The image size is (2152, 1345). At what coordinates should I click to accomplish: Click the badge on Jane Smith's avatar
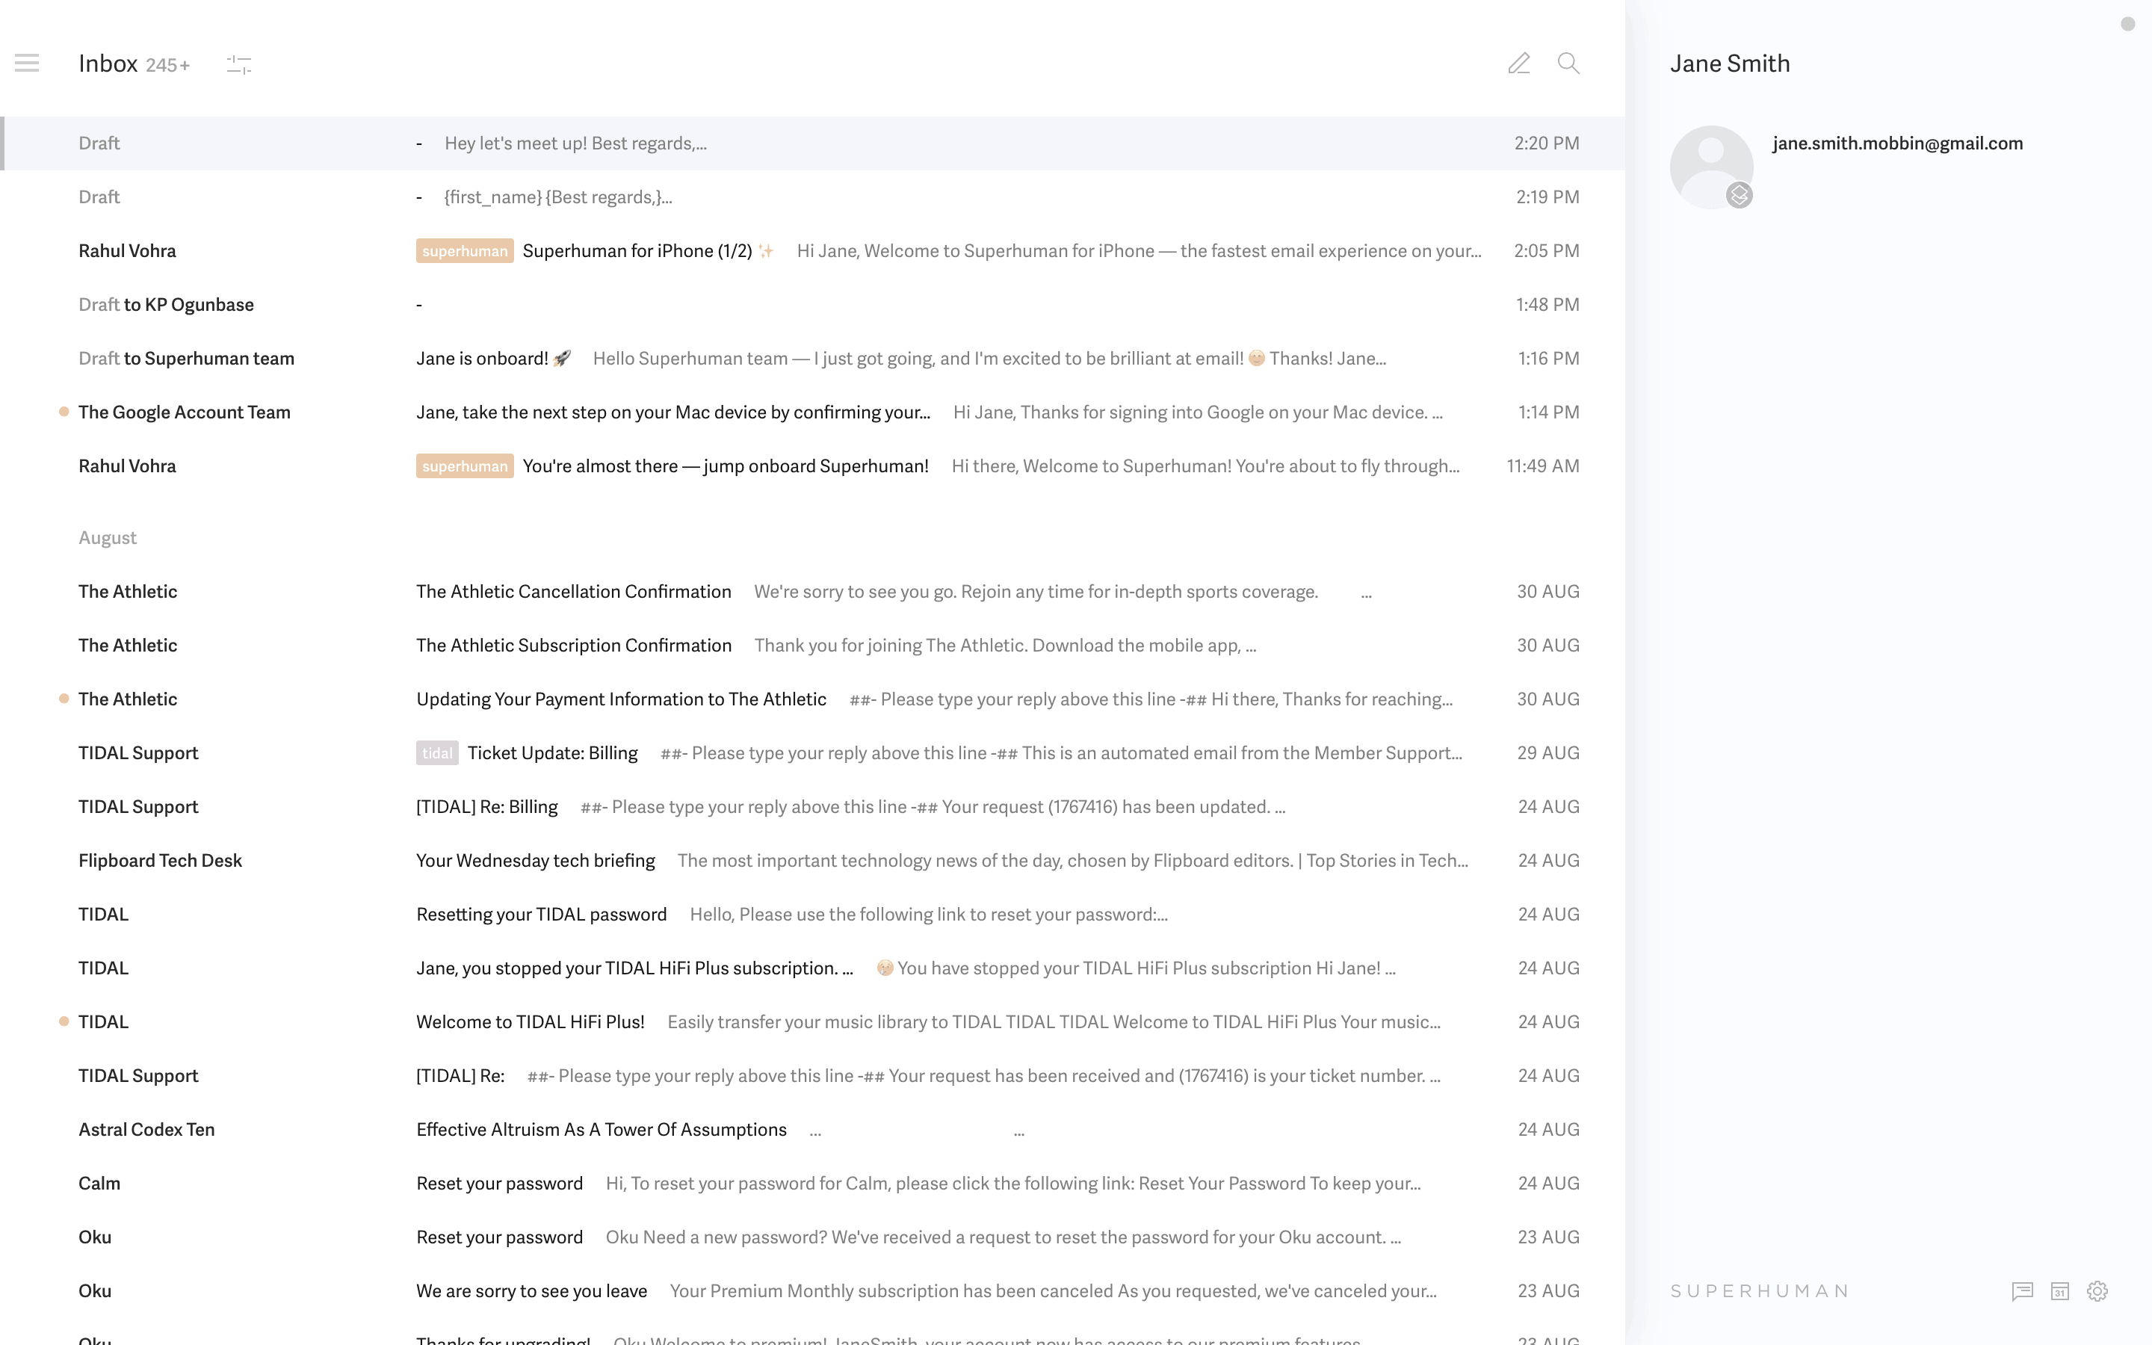[x=1739, y=195]
